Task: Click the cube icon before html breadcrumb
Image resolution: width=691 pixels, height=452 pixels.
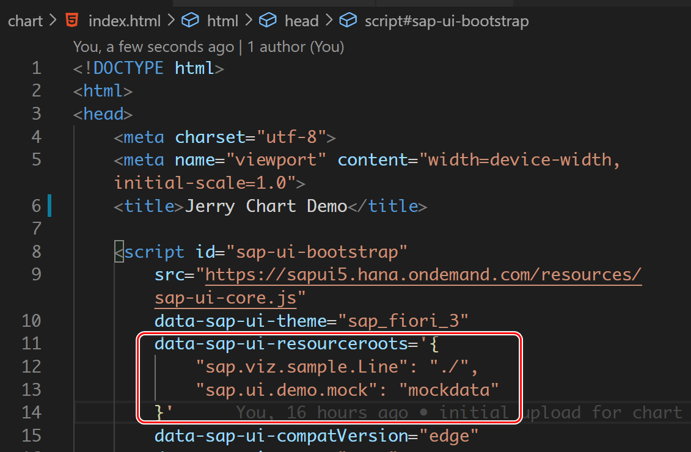Action: (x=191, y=20)
